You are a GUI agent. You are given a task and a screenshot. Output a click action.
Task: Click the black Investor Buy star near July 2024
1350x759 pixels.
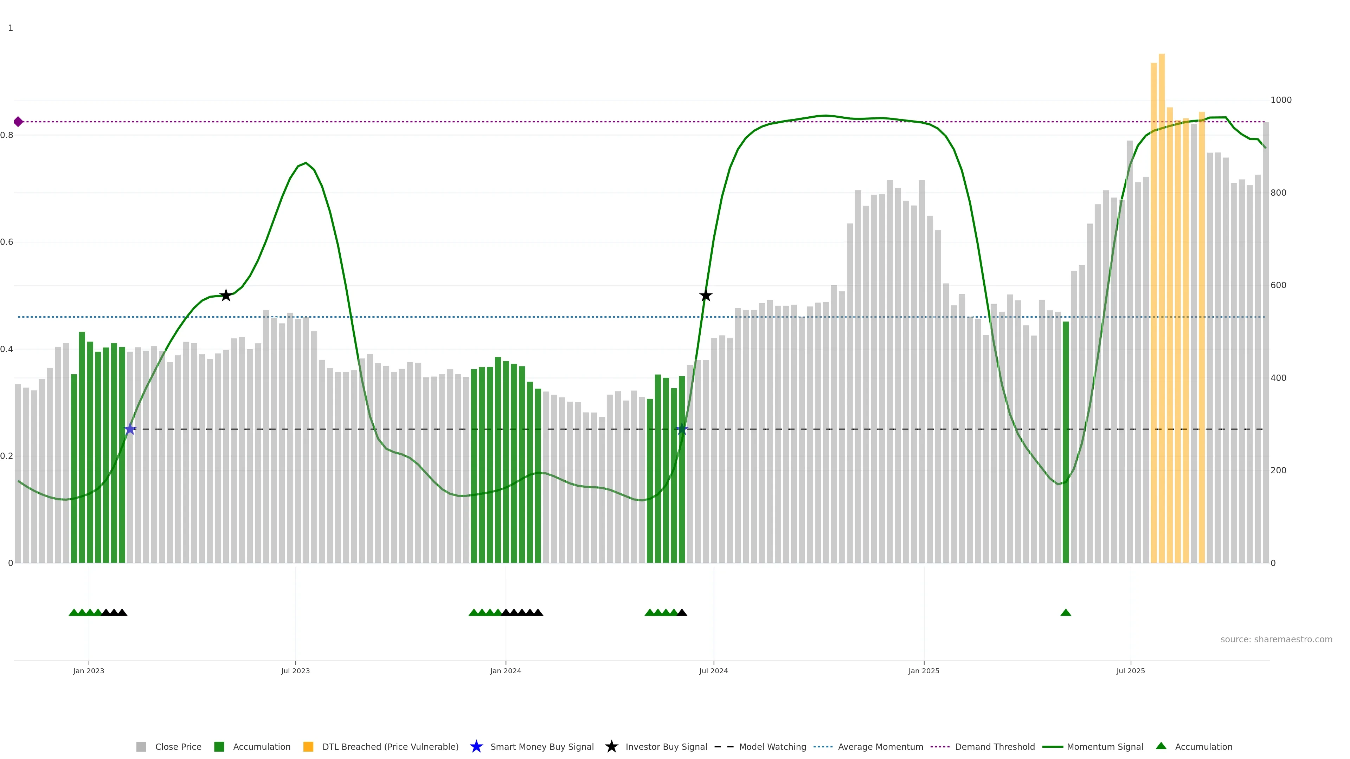point(706,296)
